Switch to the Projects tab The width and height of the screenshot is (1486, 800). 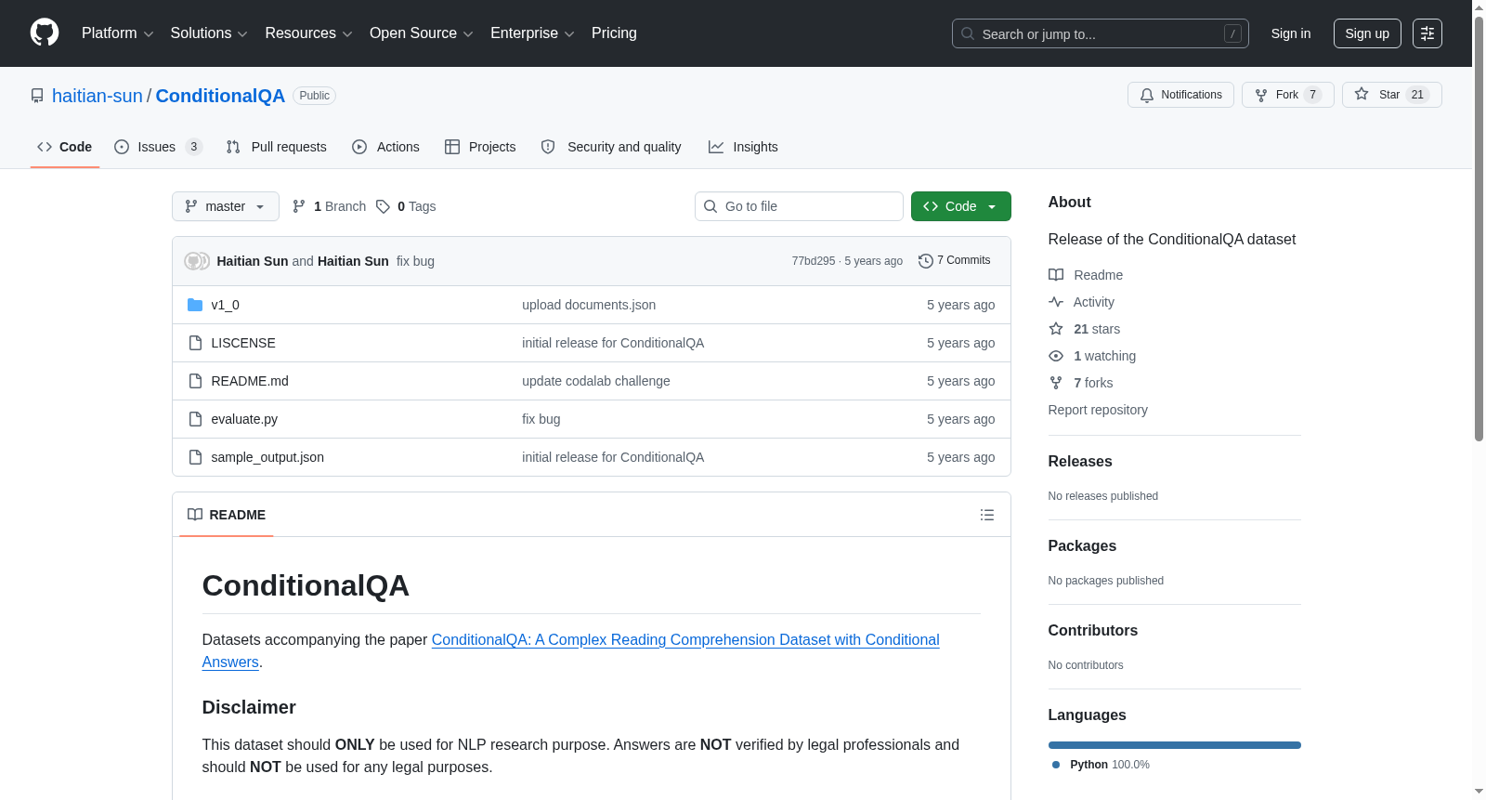tap(480, 147)
